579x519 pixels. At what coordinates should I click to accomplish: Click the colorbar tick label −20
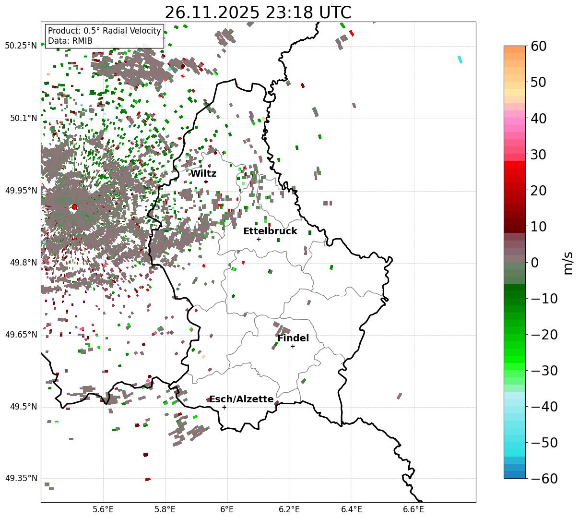[544, 335]
